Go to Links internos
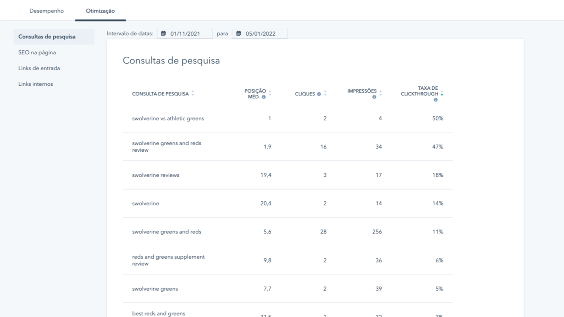This screenshot has width=564, height=317. click(x=36, y=84)
